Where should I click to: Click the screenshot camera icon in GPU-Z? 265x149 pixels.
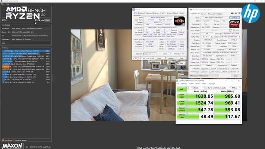click(x=232, y=13)
